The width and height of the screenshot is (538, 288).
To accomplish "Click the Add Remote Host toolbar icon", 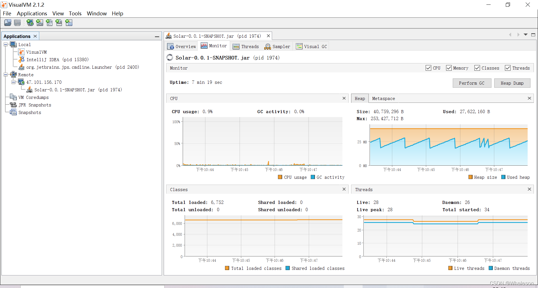I will pos(30,23).
